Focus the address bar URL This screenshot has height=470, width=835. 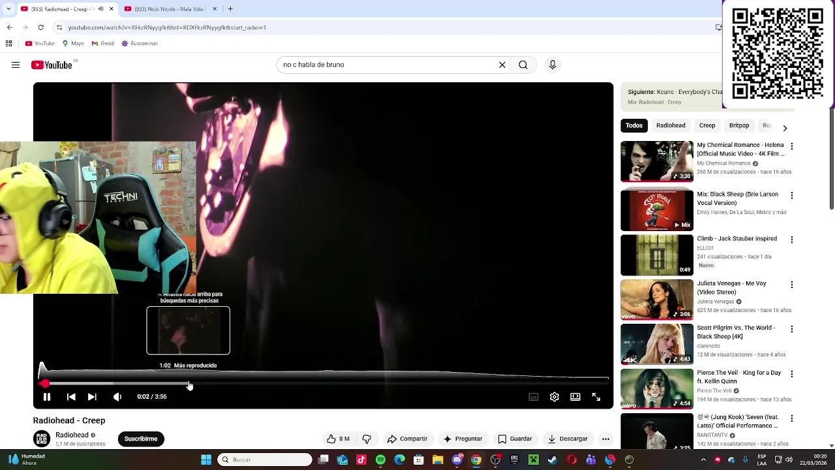(x=167, y=27)
